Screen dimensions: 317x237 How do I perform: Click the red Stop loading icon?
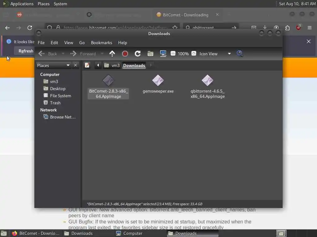tap(125, 54)
